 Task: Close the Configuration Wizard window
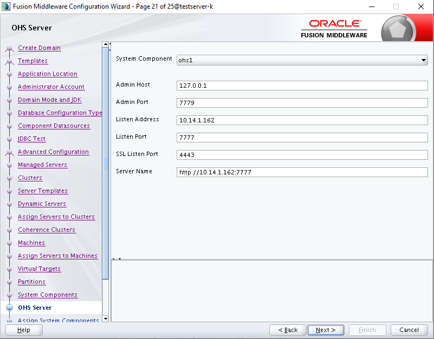421,6
